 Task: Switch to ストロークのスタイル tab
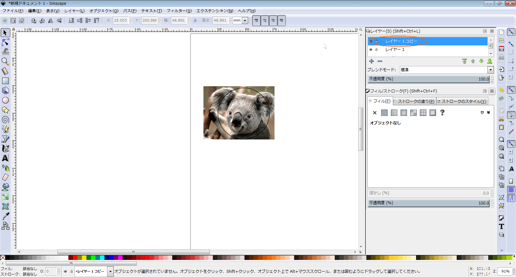point(462,101)
